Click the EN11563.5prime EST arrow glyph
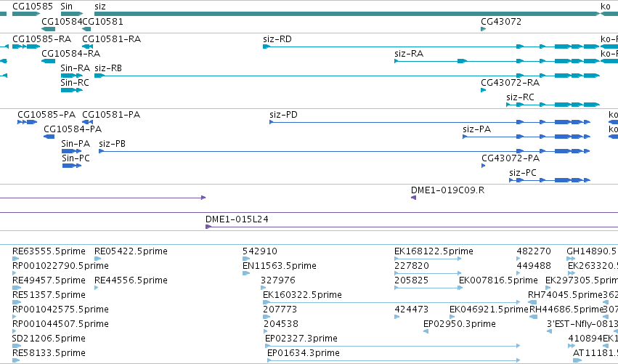Viewport: 618px width, 364px height. pyautogui.click(x=246, y=273)
